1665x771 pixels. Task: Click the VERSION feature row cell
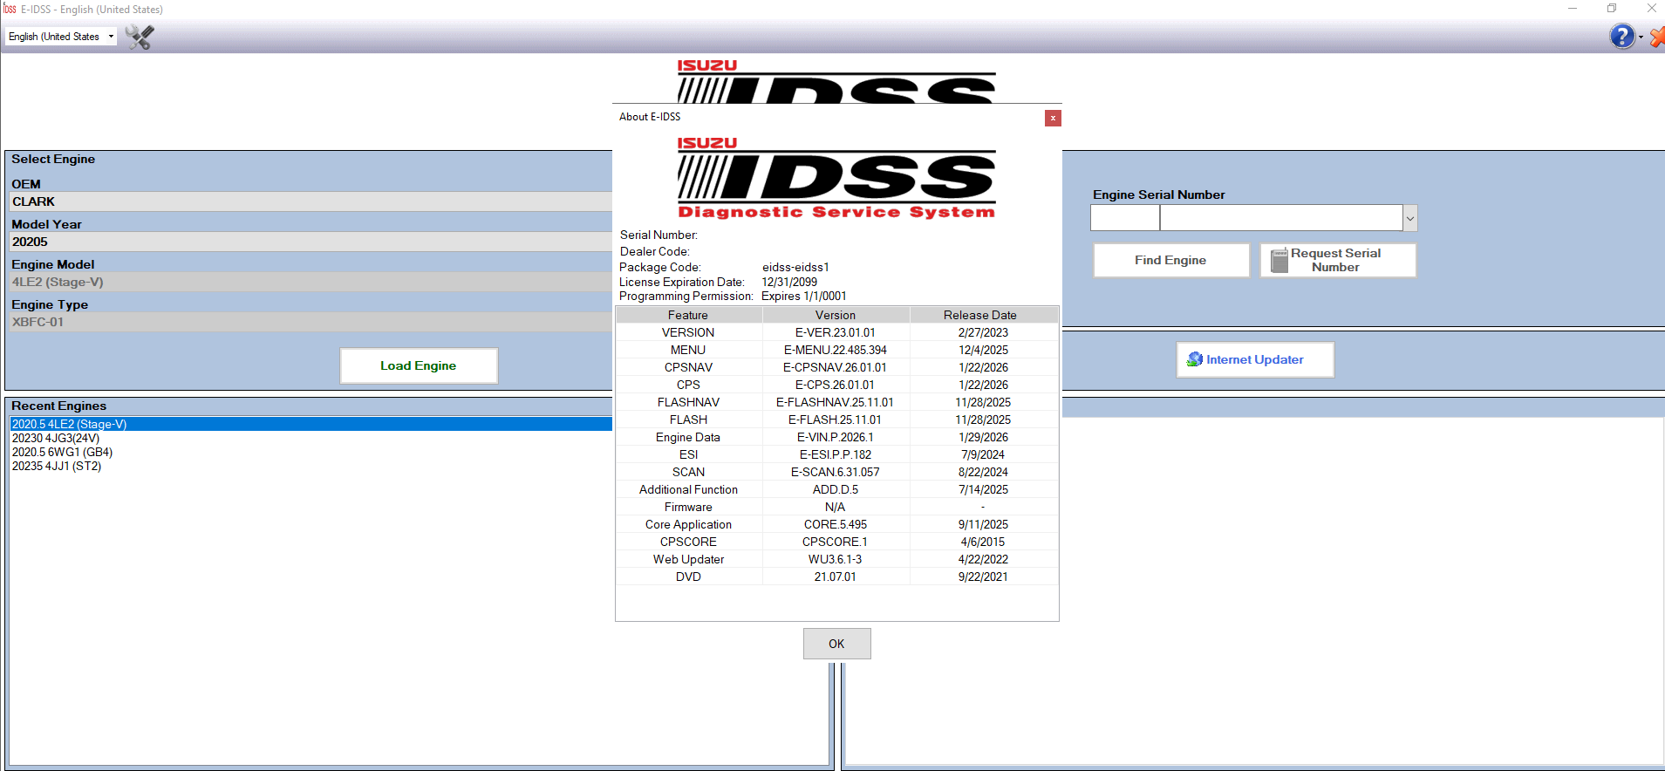[688, 332]
